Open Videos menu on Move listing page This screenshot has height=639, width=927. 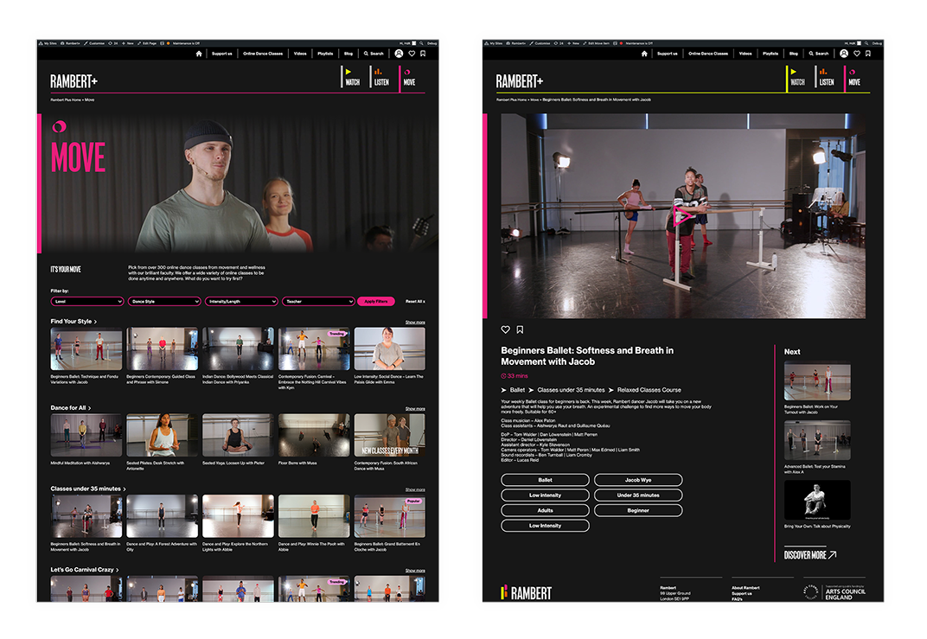(300, 54)
